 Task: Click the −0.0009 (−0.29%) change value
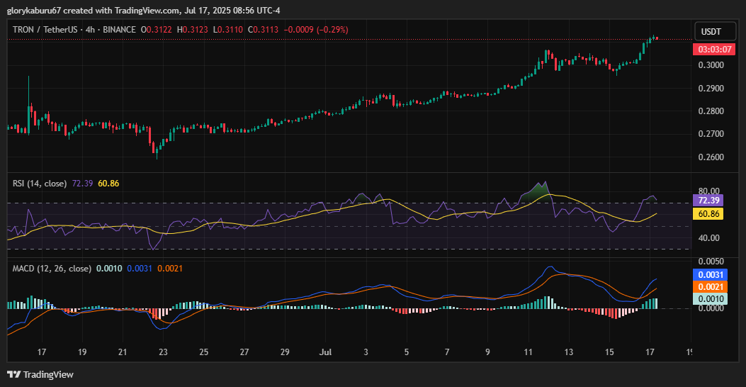tap(316, 30)
